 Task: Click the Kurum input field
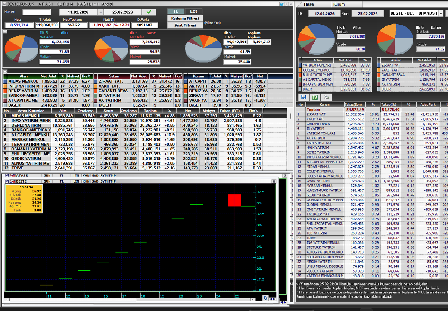pos(36,12)
